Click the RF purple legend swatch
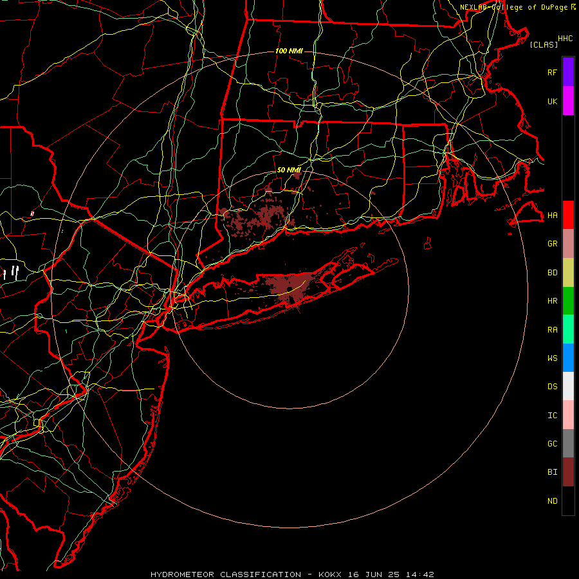 568,72
